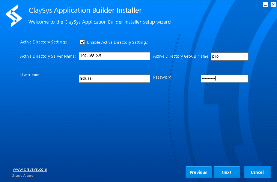Click the 'Stand Alone' text

[23, 176]
